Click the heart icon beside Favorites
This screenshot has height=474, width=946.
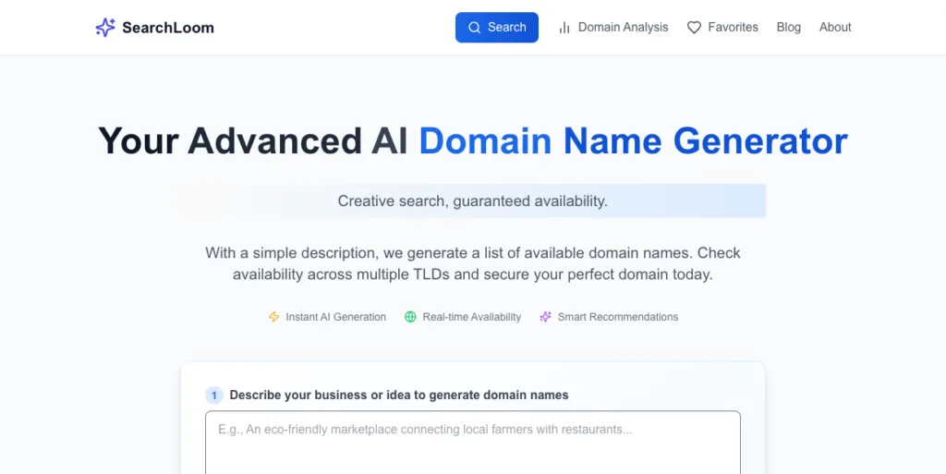tap(694, 27)
